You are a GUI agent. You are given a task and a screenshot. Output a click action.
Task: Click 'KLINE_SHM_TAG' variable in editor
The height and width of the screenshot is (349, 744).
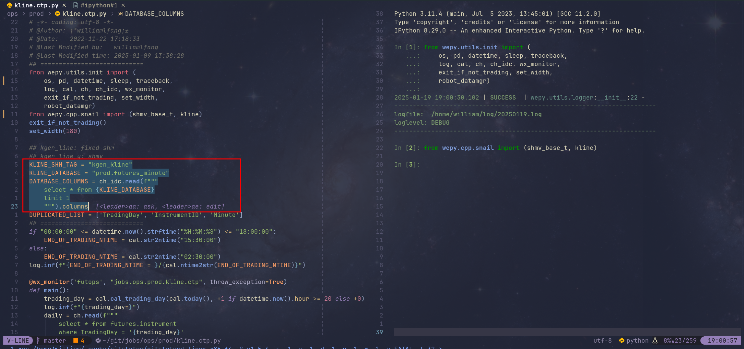click(x=53, y=165)
